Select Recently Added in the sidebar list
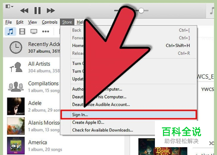Image resolution: width=217 pixels, height=155 pixels. [32, 47]
